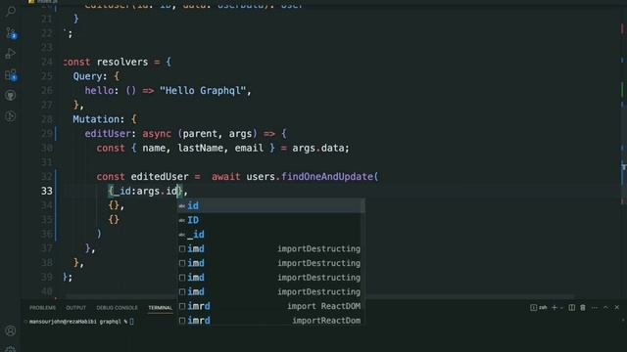Click the 'Query' key on line 25
Image resolution: width=627 pixels, height=352 pixels.
coord(87,76)
